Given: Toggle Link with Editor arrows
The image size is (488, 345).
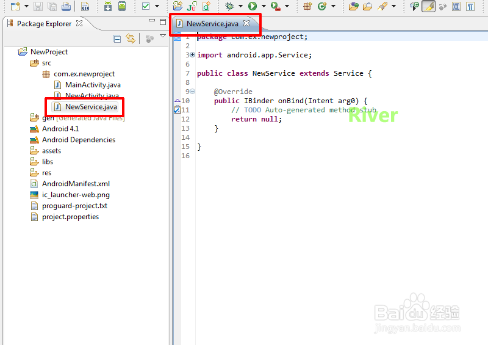Looking at the screenshot, I should pyautogui.click(x=131, y=38).
